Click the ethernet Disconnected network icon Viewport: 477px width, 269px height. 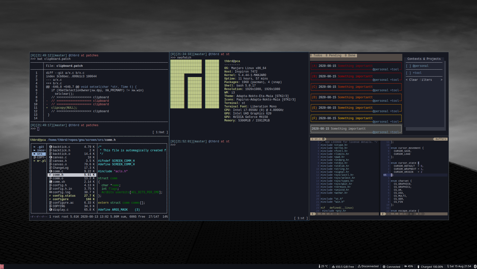click(359, 266)
